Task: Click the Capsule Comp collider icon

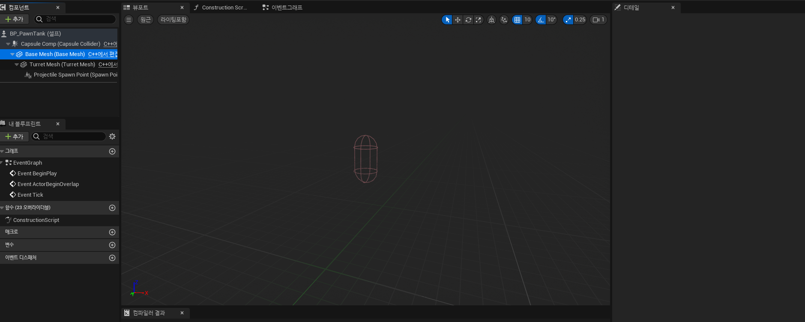Action: click(x=15, y=44)
